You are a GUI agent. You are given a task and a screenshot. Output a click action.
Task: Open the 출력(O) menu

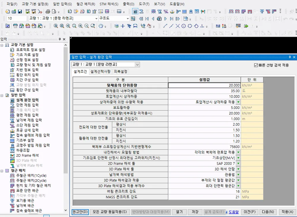click(x=128, y=4)
